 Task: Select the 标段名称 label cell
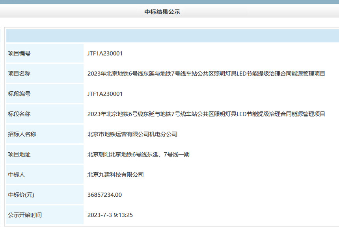45,114
